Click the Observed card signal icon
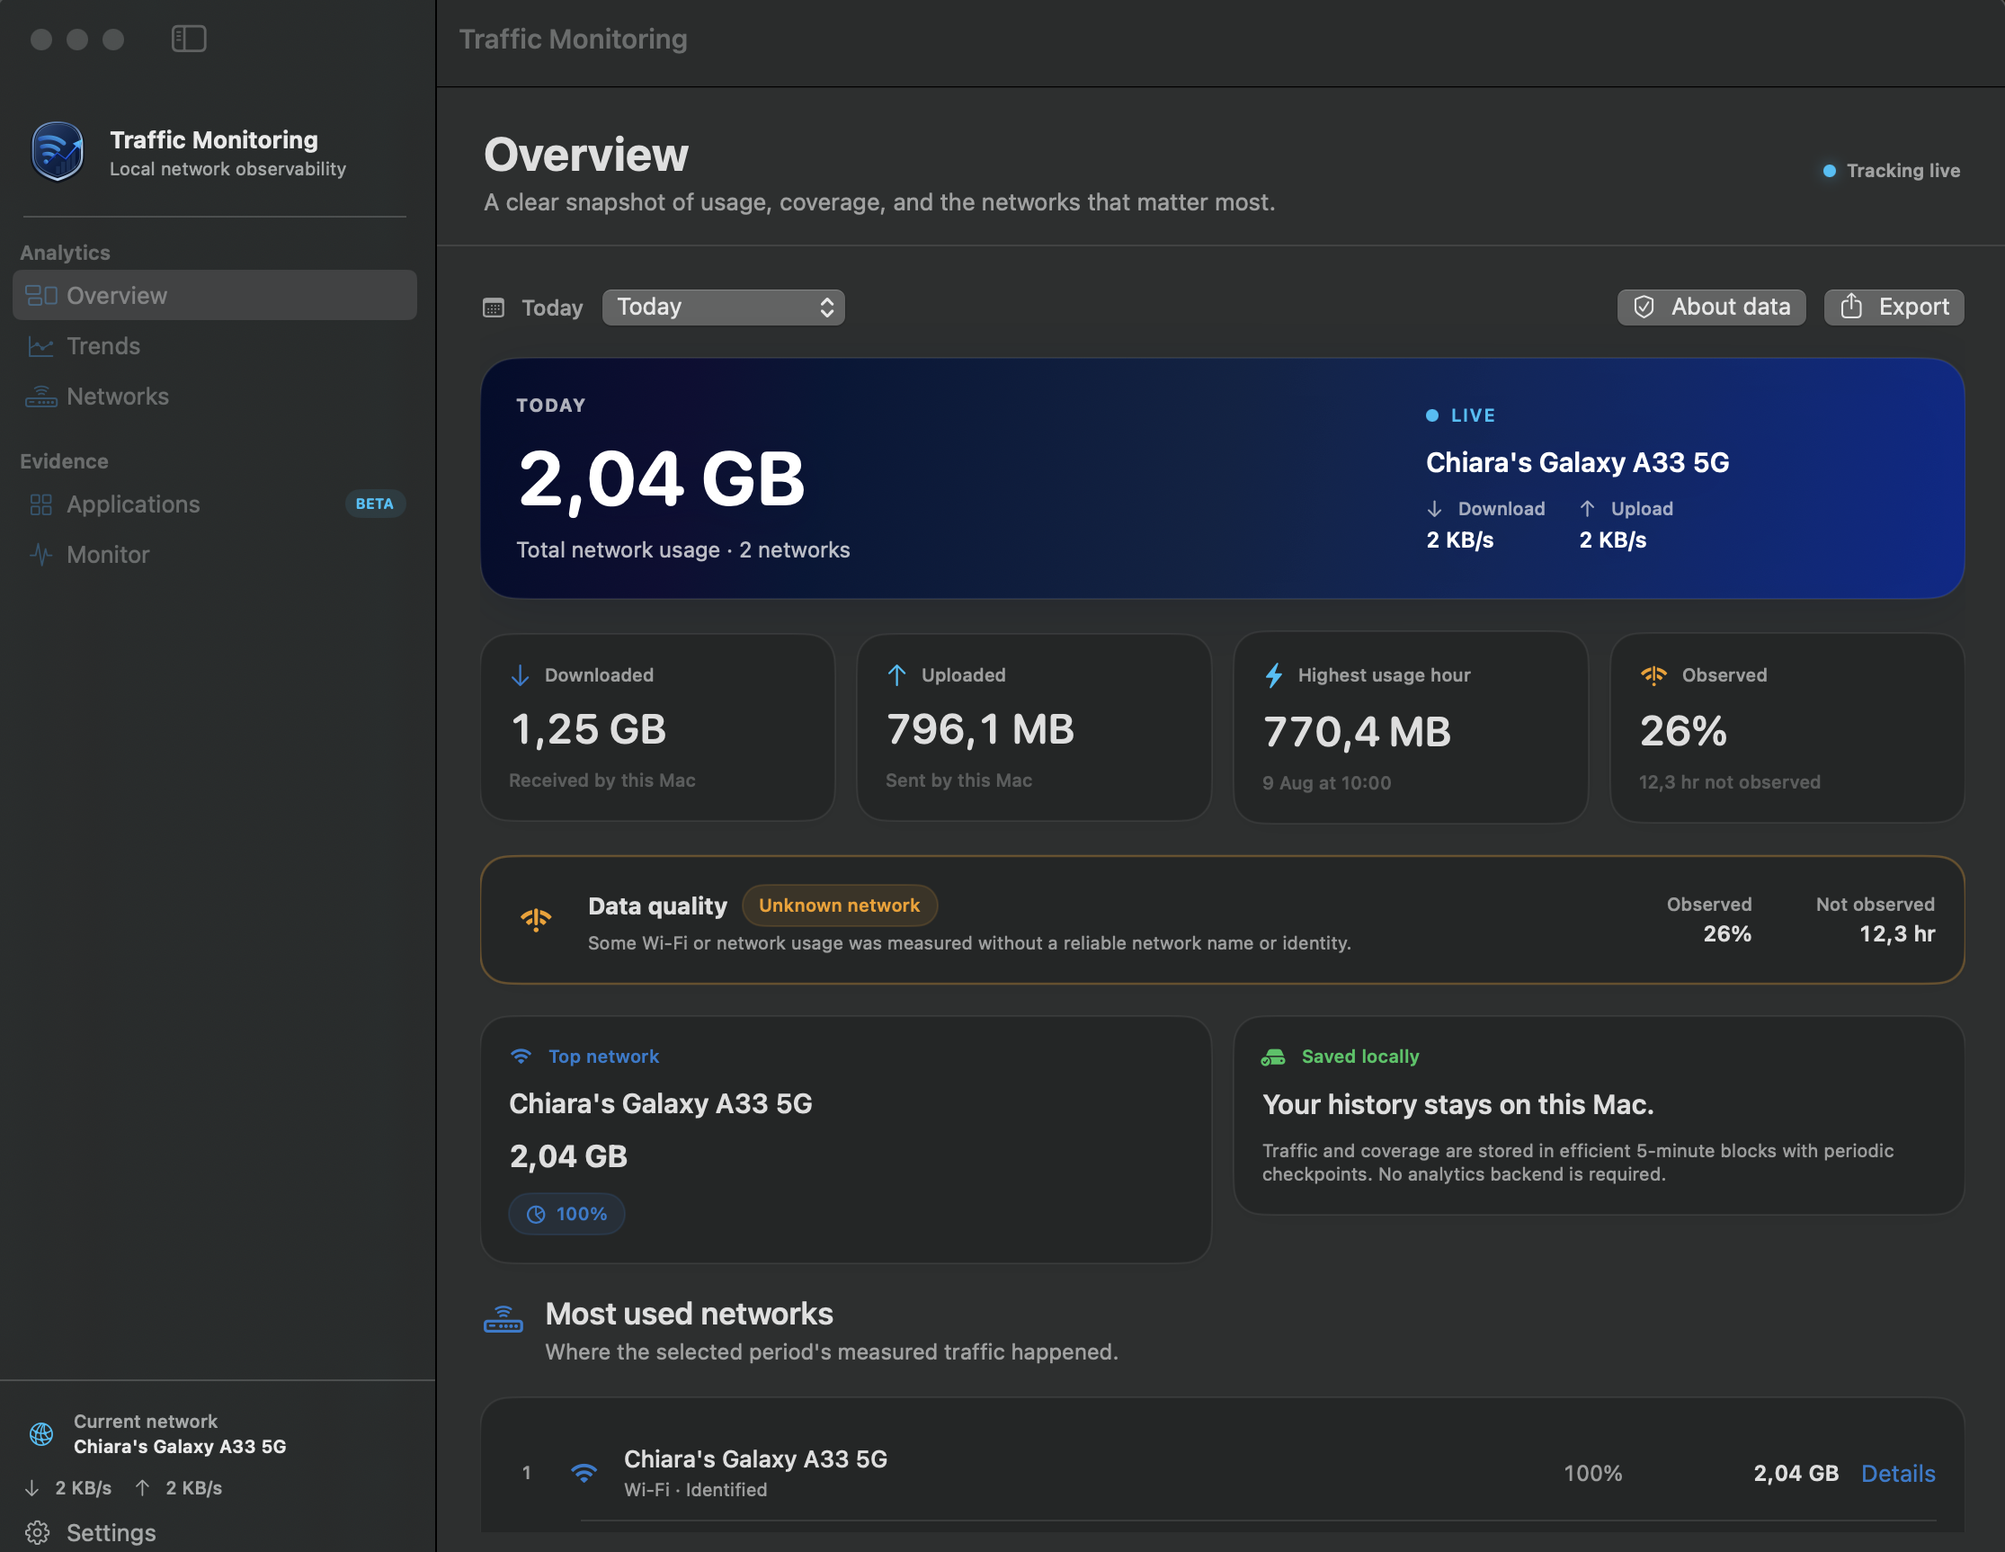This screenshot has width=2005, height=1552. point(1653,676)
